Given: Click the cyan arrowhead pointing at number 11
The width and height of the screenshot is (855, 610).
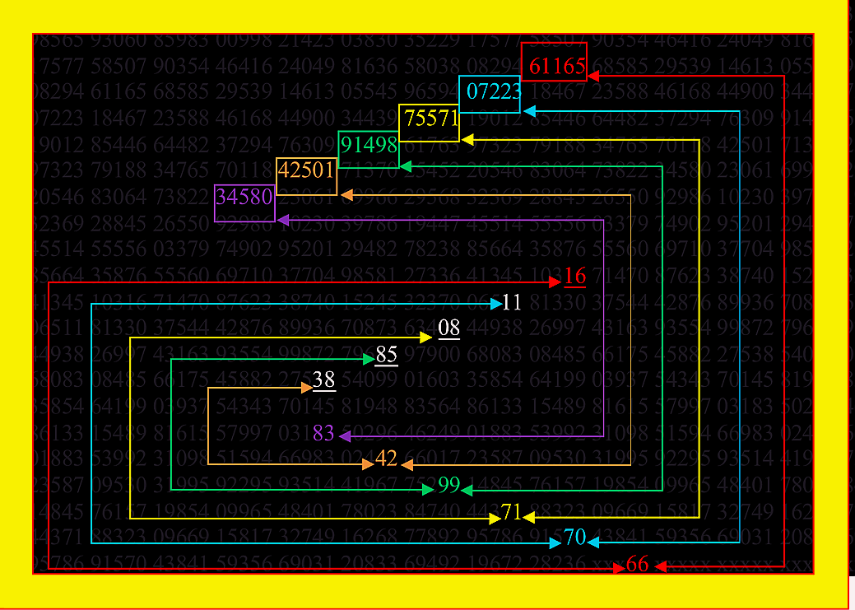Looking at the screenshot, I should tap(496, 305).
